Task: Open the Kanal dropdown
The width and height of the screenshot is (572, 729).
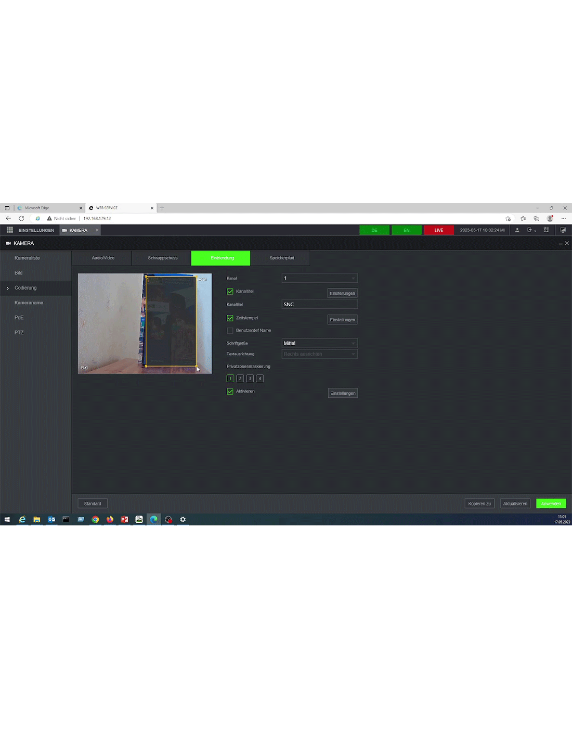Action: pos(319,279)
